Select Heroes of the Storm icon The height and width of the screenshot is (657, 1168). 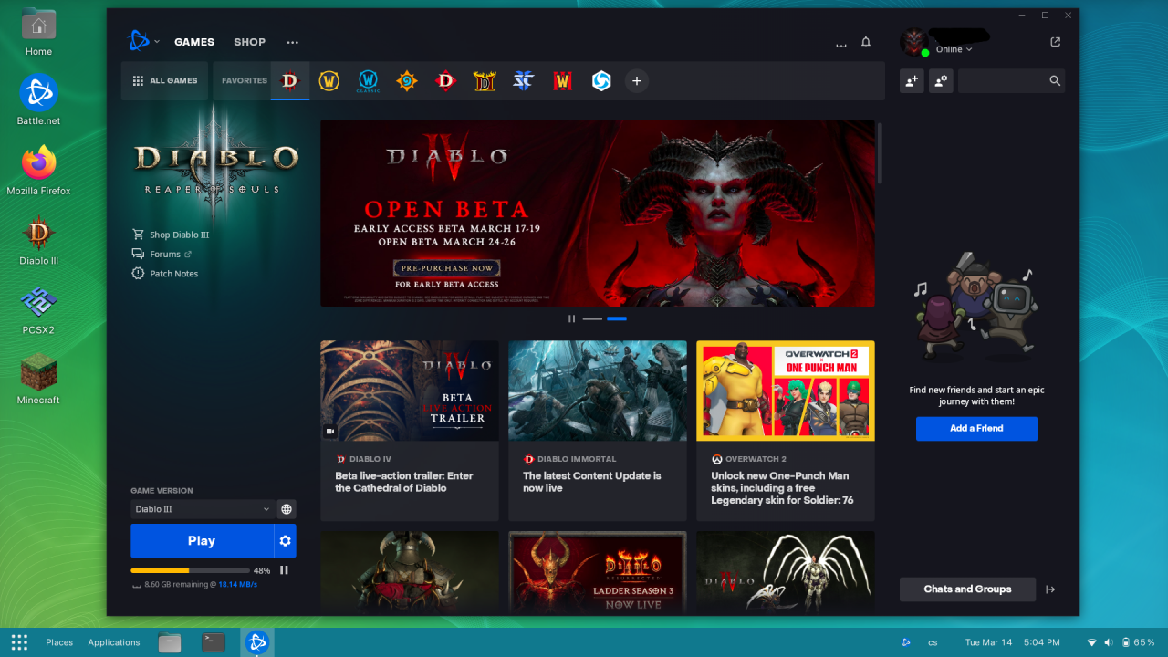pyautogui.click(x=601, y=81)
